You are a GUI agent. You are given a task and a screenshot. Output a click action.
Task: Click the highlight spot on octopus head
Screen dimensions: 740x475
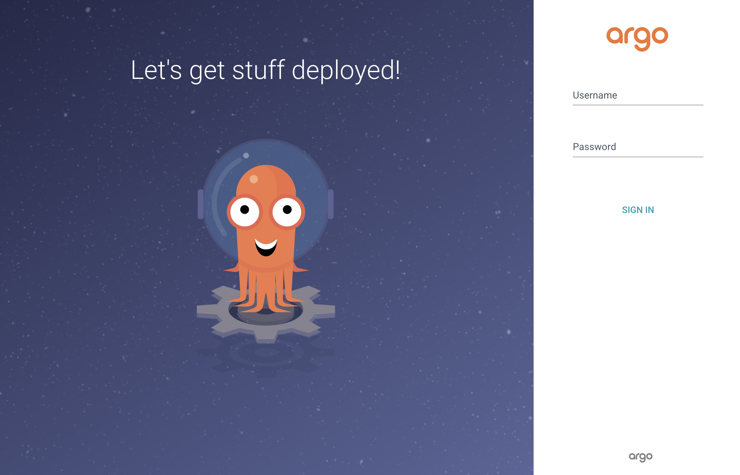(x=254, y=179)
